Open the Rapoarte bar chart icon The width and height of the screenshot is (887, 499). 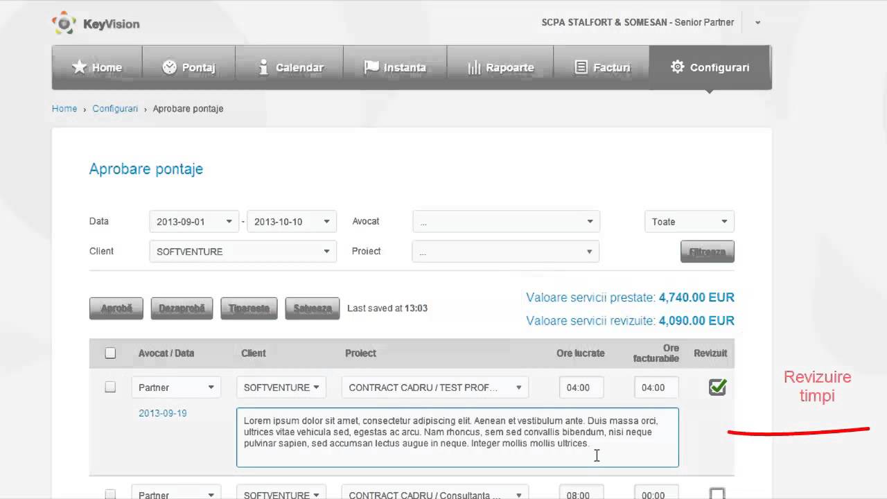[475, 67]
